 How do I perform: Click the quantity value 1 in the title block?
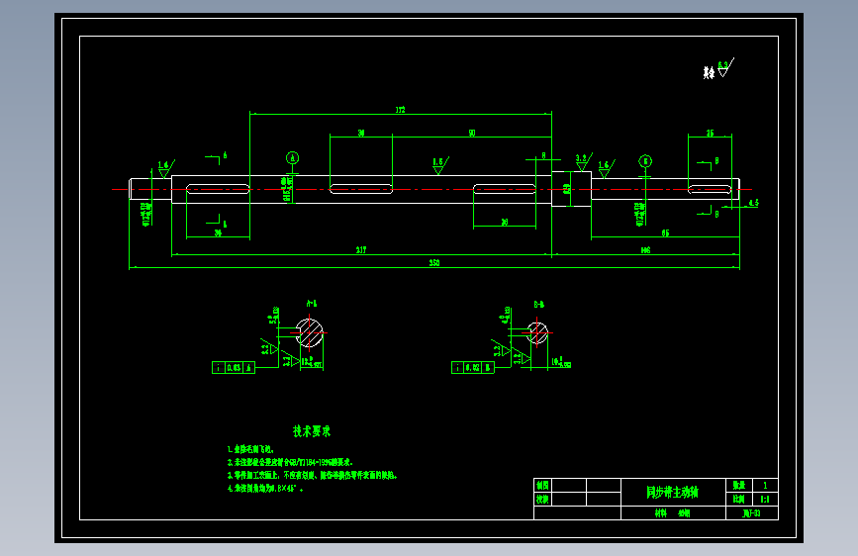765,486
